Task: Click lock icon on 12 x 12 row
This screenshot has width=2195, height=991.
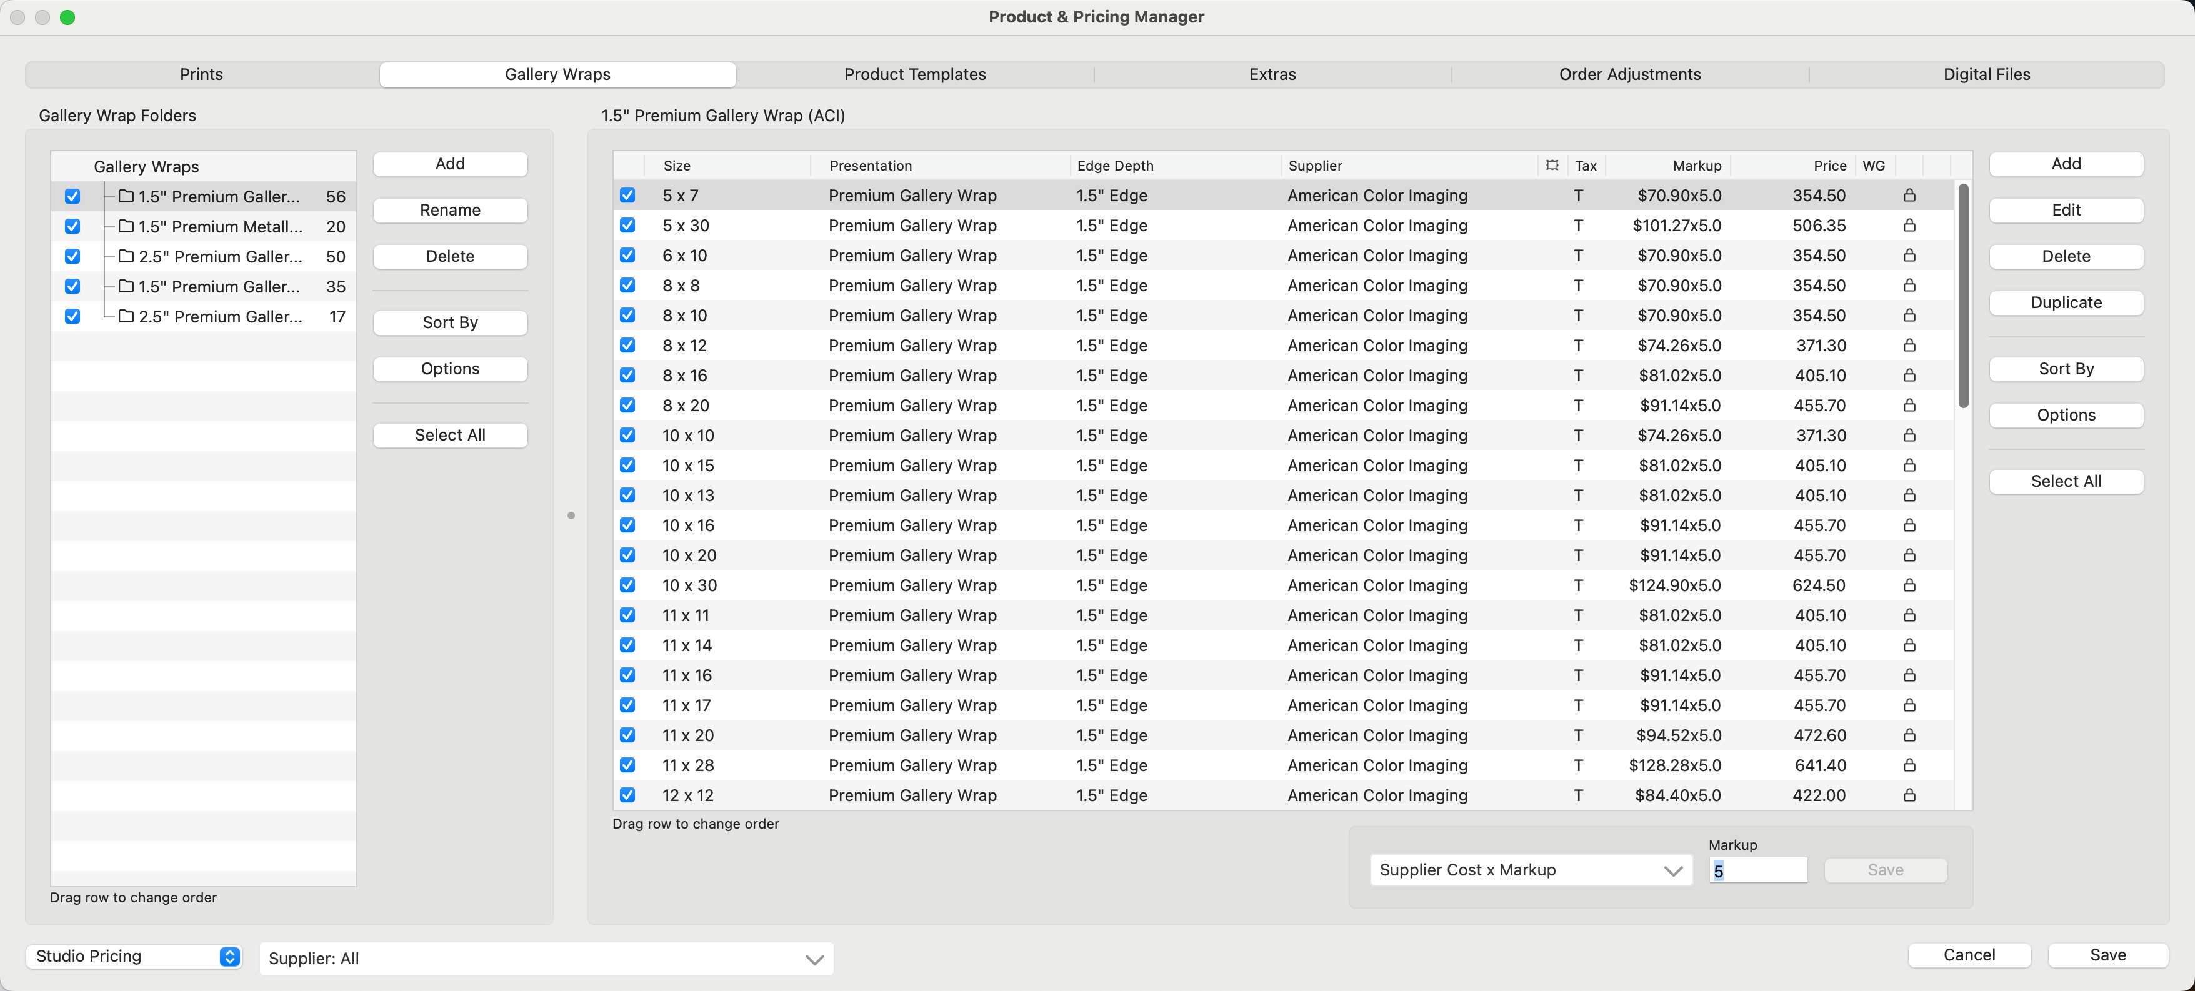Action: coord(1909,795)
